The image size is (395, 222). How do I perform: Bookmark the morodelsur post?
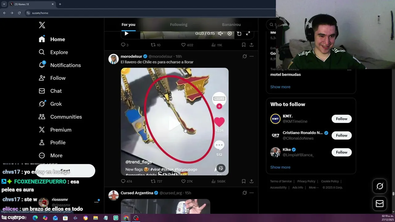(x=243, y=181)
